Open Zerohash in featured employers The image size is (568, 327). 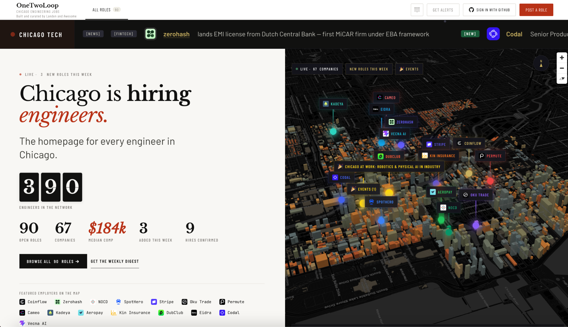pyautogui.click(x=68, y=302)
